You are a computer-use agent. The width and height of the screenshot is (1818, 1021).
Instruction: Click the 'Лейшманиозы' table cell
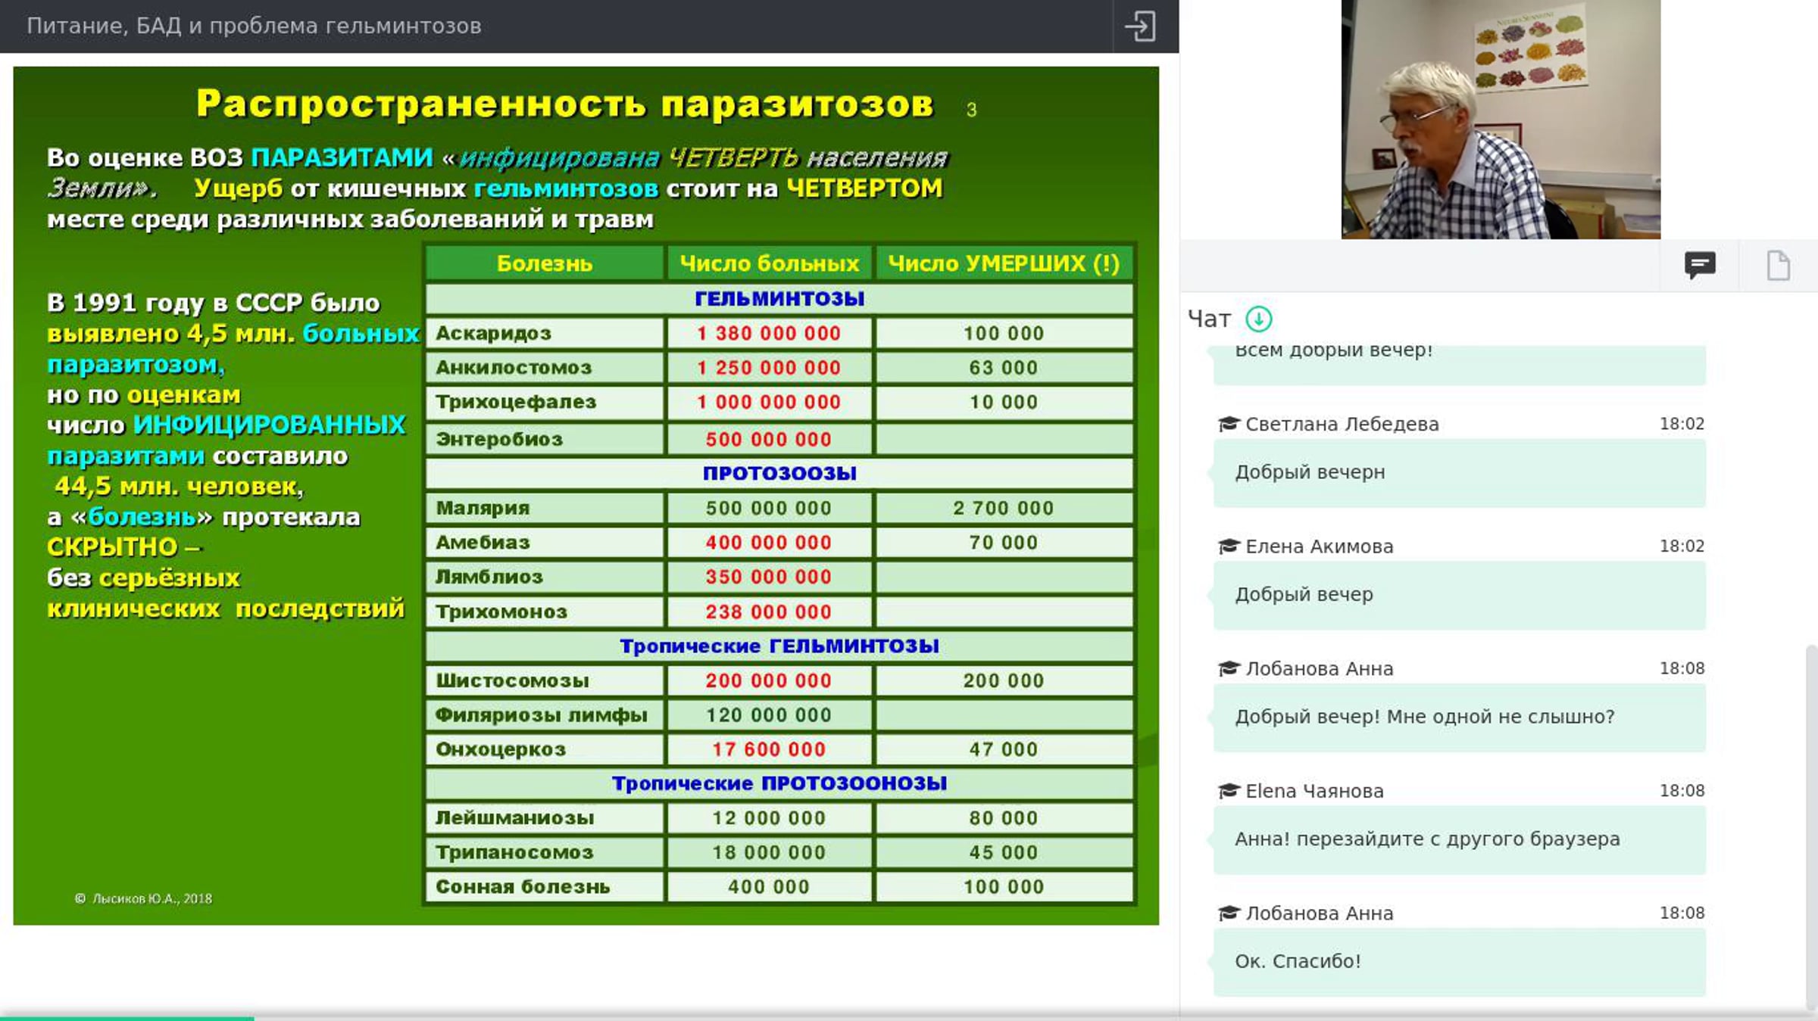[x=545, y=819]
